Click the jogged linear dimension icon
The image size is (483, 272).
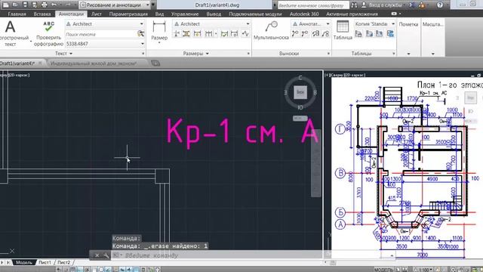[x=245, y=33]
